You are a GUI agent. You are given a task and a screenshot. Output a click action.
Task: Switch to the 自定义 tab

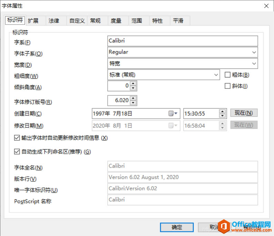click(77, 21)
